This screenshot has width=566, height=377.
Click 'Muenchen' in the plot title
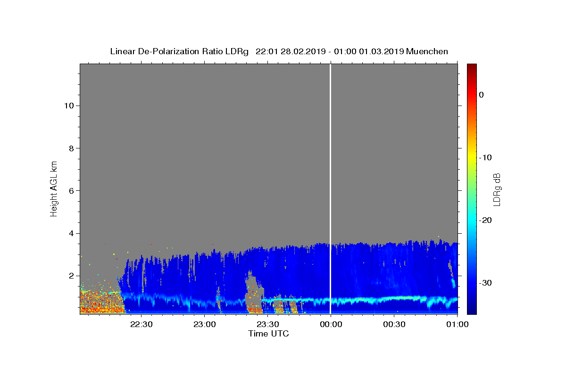pos(427,51)
